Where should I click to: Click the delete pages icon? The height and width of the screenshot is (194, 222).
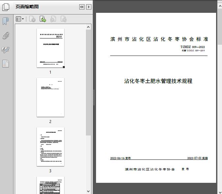pyautogui.click(x=32, y=19)
